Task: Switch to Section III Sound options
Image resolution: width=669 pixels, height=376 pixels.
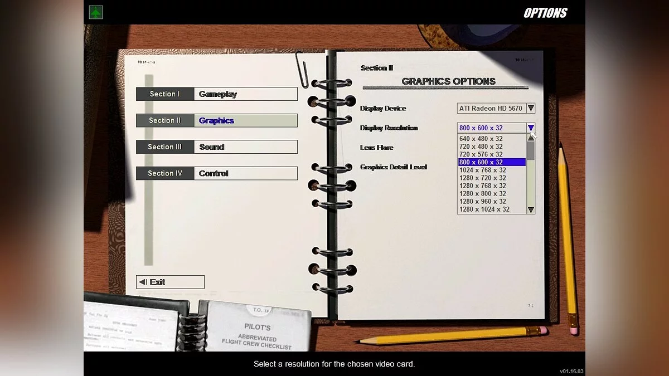Action: point(217,147)
